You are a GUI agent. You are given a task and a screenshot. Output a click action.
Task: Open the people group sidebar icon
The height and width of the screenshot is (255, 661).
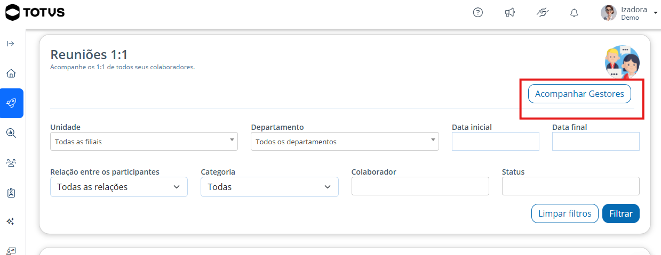(x=11, y=163)
